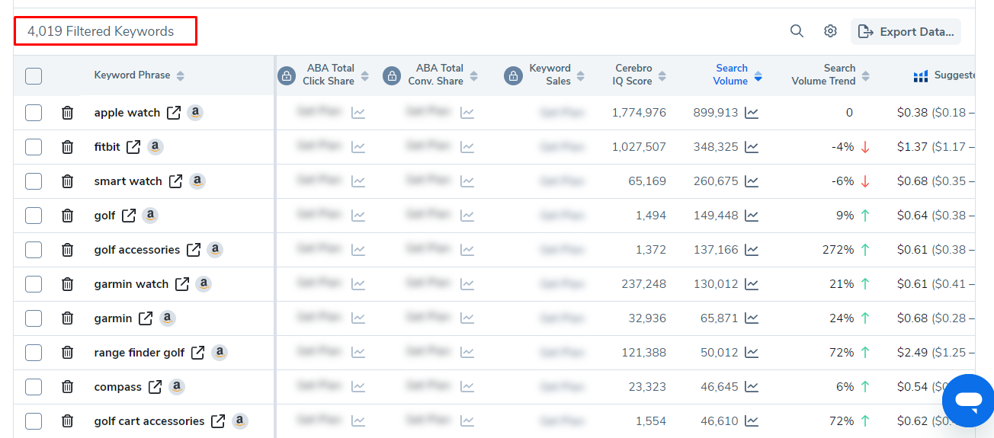Click the Export Data button

click(906, 32)
